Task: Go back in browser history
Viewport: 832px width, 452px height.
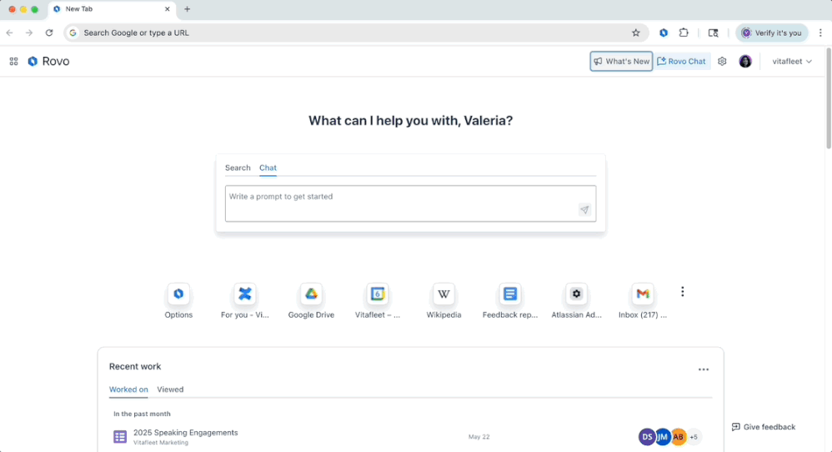Action: tap(9, 33)
